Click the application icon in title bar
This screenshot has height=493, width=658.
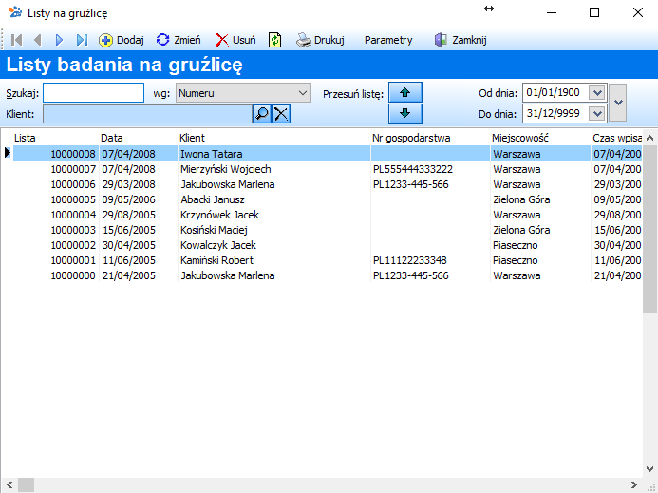14,12
